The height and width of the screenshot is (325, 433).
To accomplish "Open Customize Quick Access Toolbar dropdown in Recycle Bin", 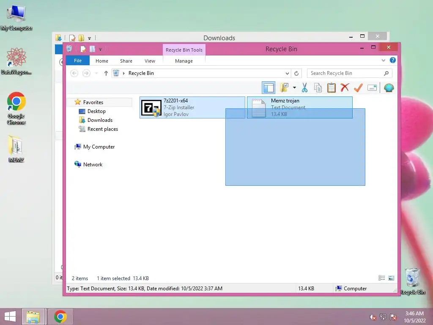I will (100, 50).
